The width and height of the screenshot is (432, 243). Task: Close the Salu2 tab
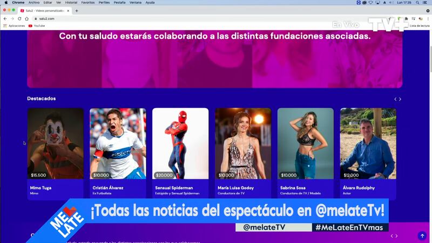point(68,11)
